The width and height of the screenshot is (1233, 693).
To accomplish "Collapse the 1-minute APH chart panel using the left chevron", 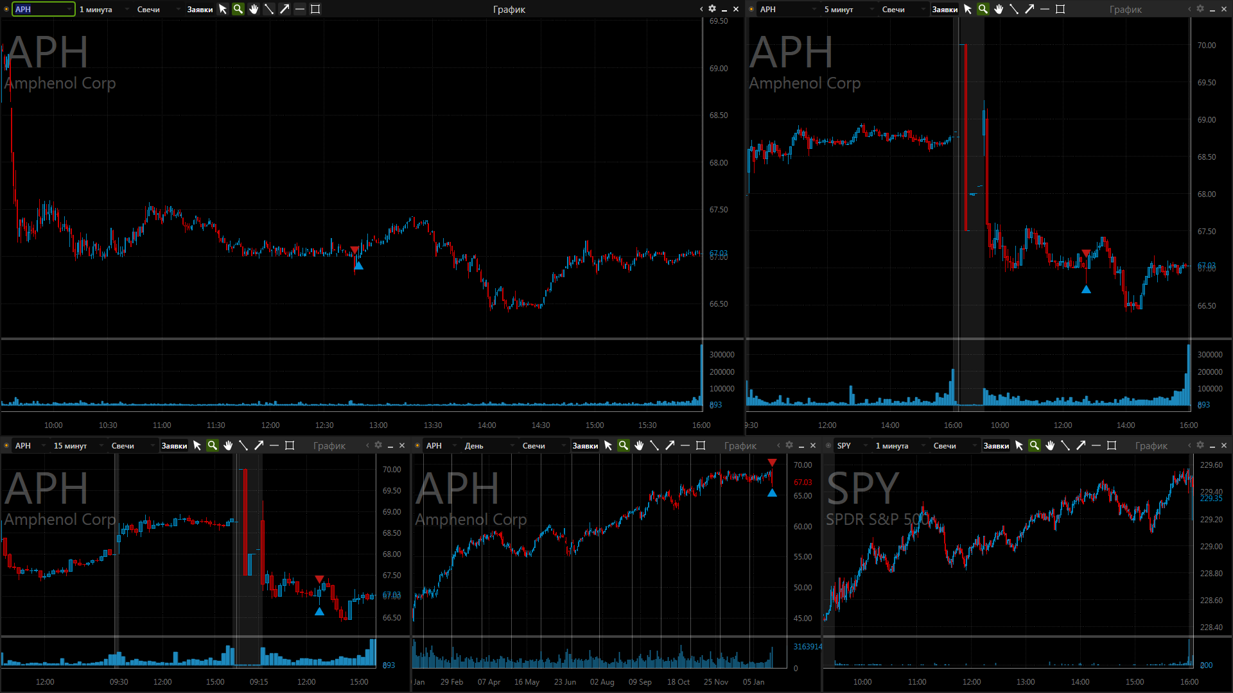I will tap(701, 9).
